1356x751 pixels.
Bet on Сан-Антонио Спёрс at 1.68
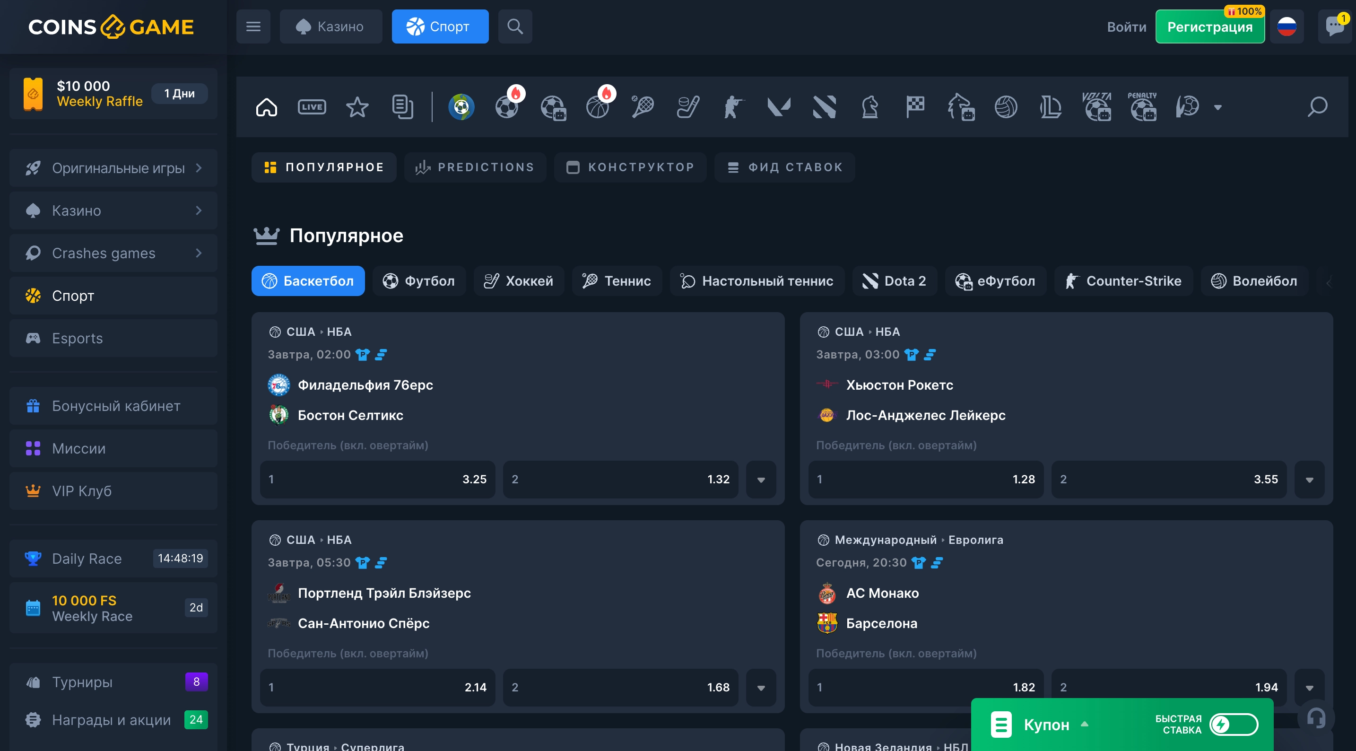tap(620, 687)
